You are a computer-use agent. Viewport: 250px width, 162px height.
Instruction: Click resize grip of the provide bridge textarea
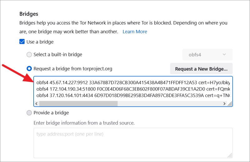230,155
